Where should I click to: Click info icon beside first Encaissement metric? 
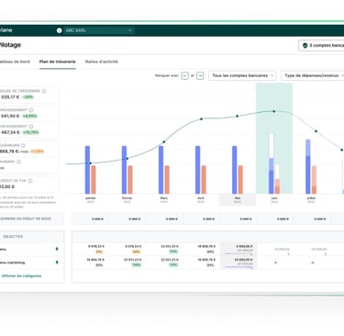pyautogui.click(x=31, y=110)
